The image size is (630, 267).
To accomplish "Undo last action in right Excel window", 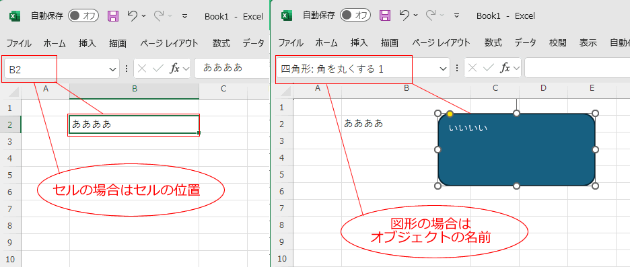I will click(x=405, y=16).
